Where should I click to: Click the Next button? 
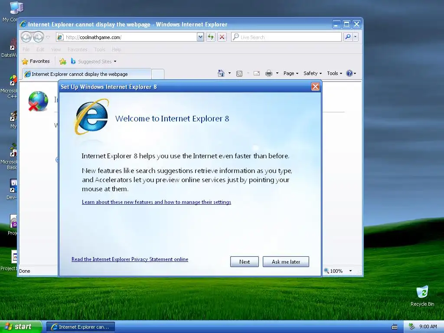pos(245,261)
